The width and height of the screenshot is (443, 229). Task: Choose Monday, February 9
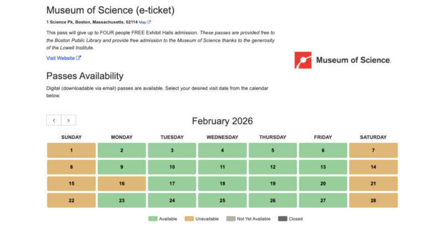122,167
